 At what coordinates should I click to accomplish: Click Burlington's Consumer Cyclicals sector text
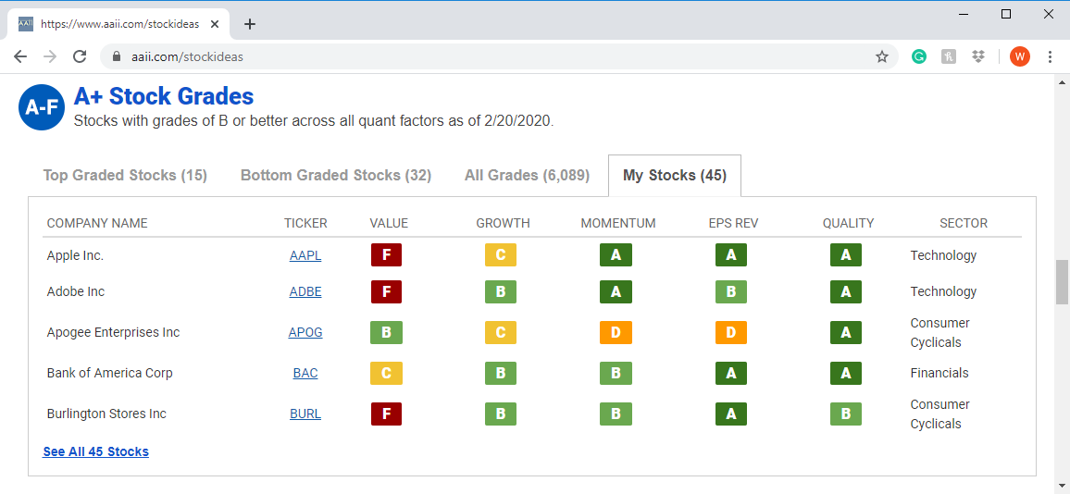tap(939, 414)
